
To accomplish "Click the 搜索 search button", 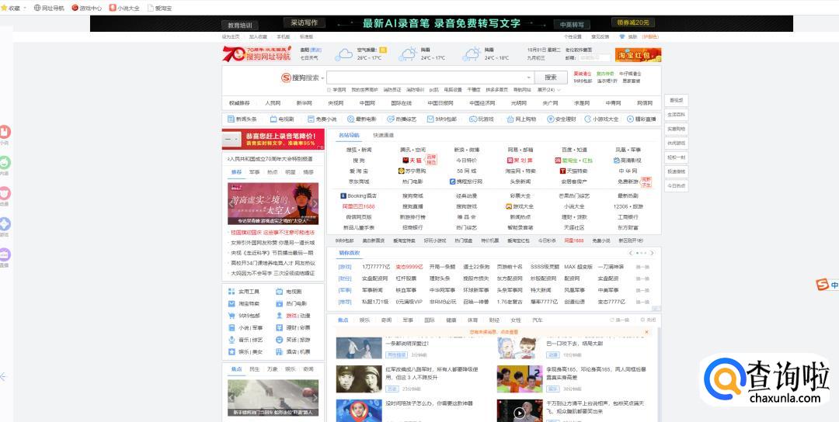I will 551,78.
